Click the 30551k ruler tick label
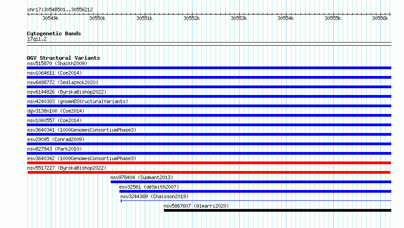 [144, 18]
